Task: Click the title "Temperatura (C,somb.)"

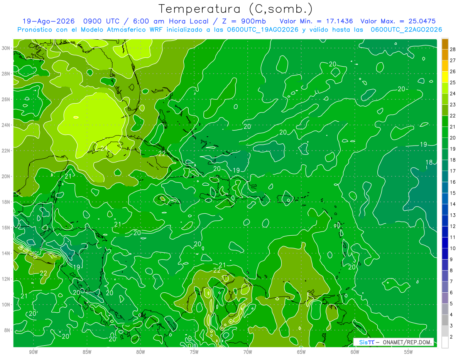Action: pos(235,9)
